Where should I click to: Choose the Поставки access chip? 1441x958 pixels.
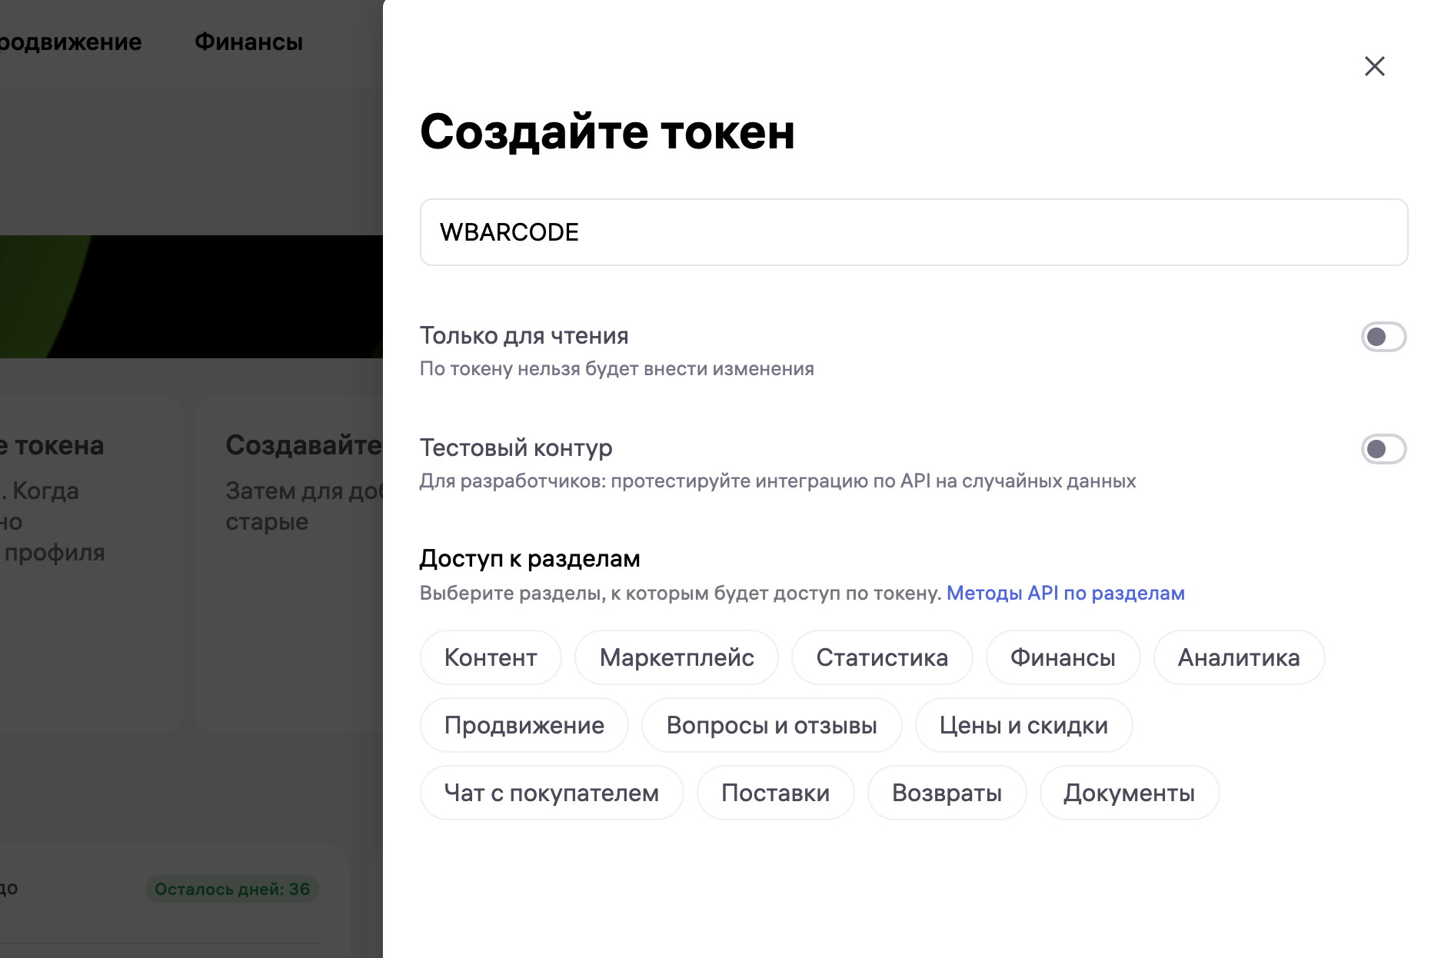coord(775,793)
